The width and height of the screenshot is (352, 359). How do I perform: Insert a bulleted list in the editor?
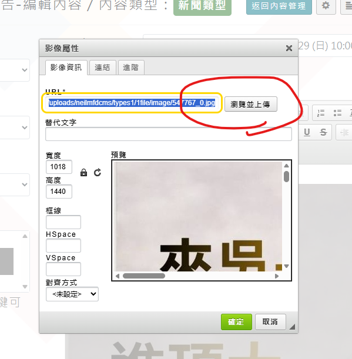337,113
